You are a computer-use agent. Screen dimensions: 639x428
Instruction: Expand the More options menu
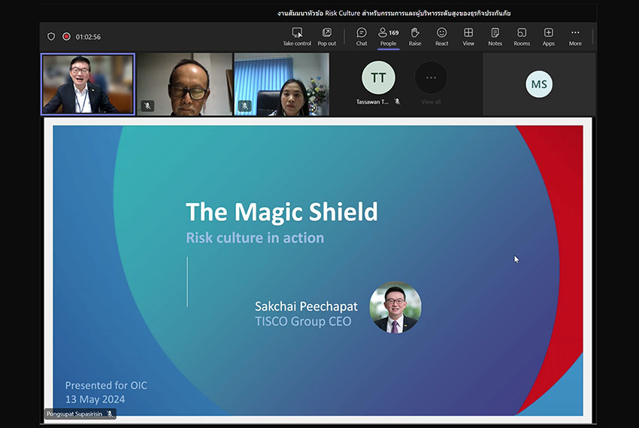[575, 36]
